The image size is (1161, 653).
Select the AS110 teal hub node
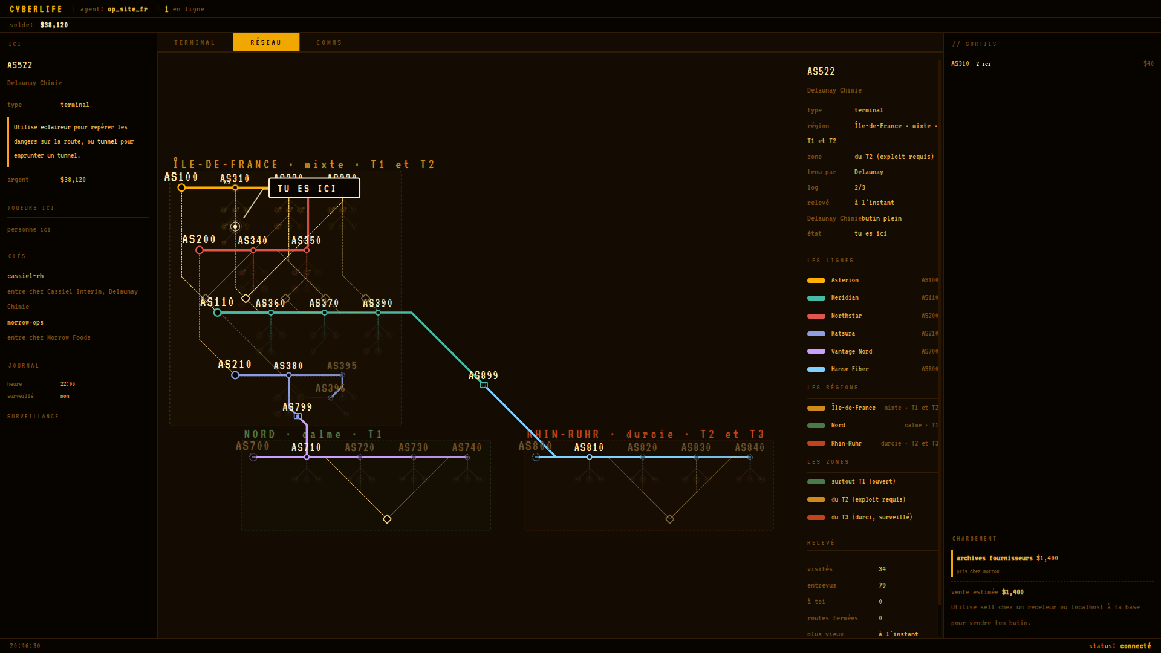coord(218,313)
